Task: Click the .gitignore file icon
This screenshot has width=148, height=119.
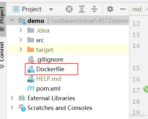Action: pyautogui.click(x=31, y=59)
